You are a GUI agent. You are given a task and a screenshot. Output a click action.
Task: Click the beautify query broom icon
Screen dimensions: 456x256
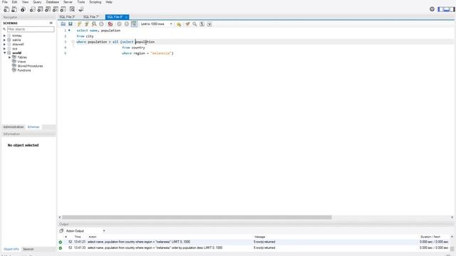(x=187, y=24)
